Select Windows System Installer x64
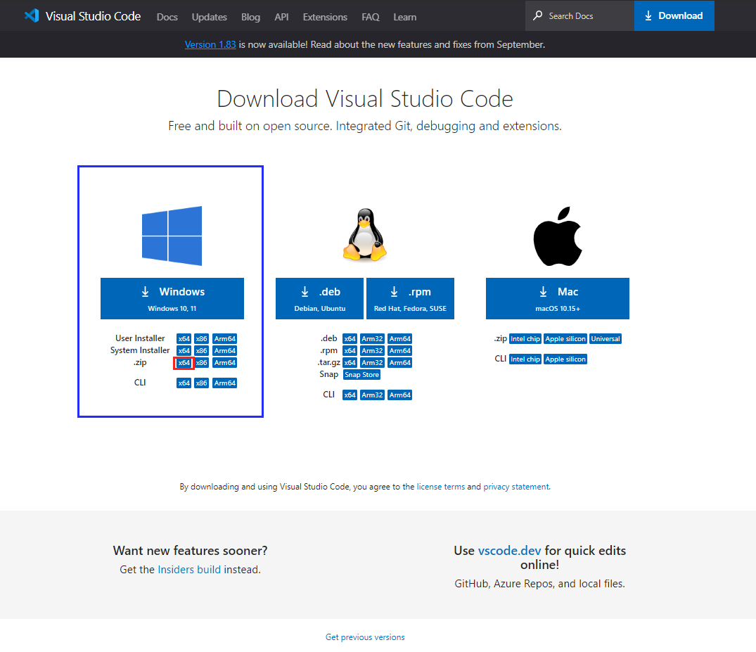The width and height of the screenshot is (756, 652). pos(184,350)
